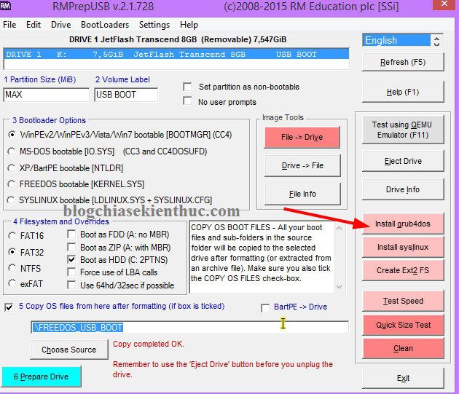Viewport: 459px width, 394px height.
Task: Click the RM application icon in title bar
Action: click(5, 4)
